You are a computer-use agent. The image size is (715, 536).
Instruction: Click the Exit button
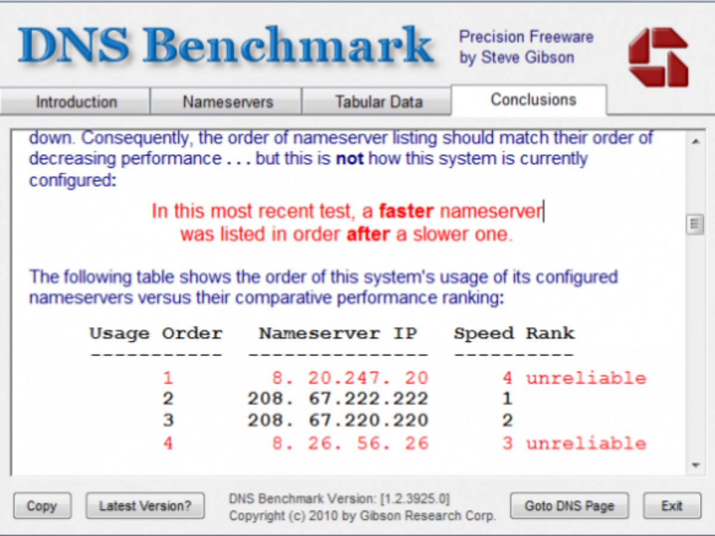click(x=672, y=506)
